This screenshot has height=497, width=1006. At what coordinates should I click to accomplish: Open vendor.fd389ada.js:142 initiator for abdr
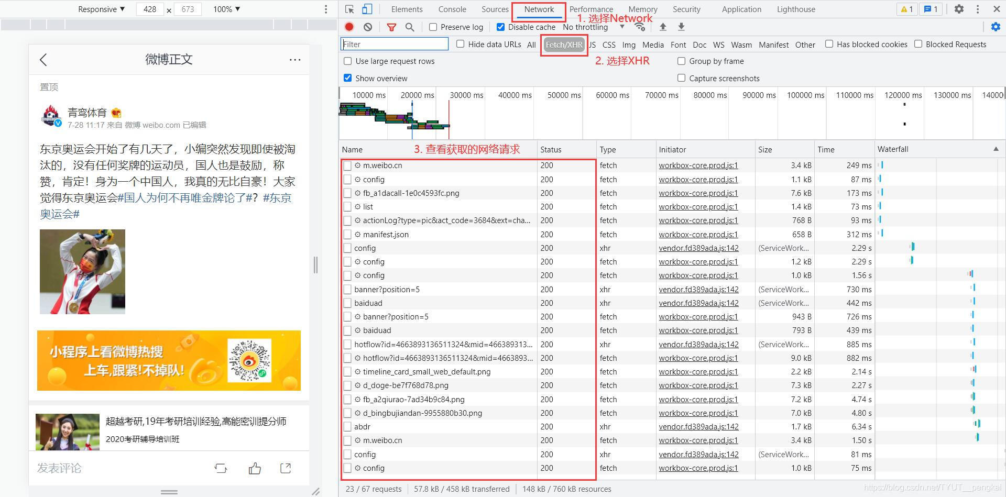pos(698,427)
